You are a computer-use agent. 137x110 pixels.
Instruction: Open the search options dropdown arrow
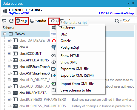click(x=121, y=21)
